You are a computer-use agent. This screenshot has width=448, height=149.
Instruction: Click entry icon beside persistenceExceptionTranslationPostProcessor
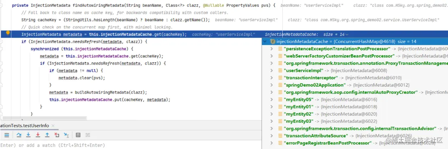point(280,49)
